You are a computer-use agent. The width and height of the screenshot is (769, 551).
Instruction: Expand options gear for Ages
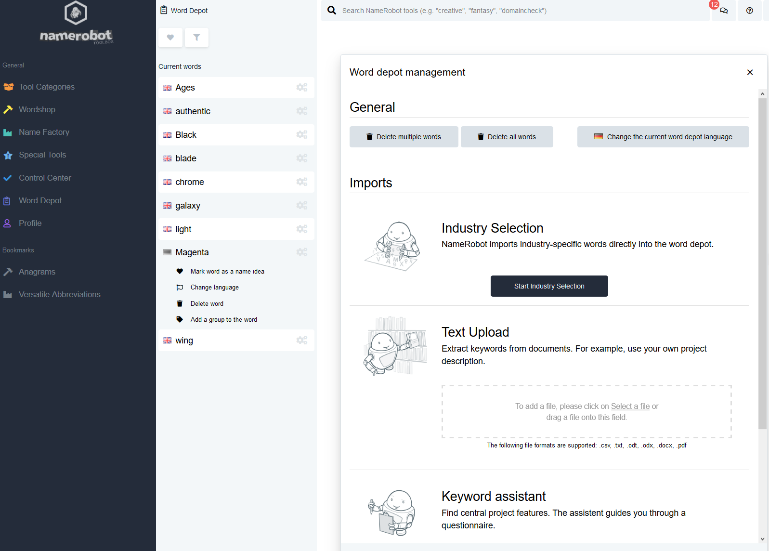tap(302, 87)
